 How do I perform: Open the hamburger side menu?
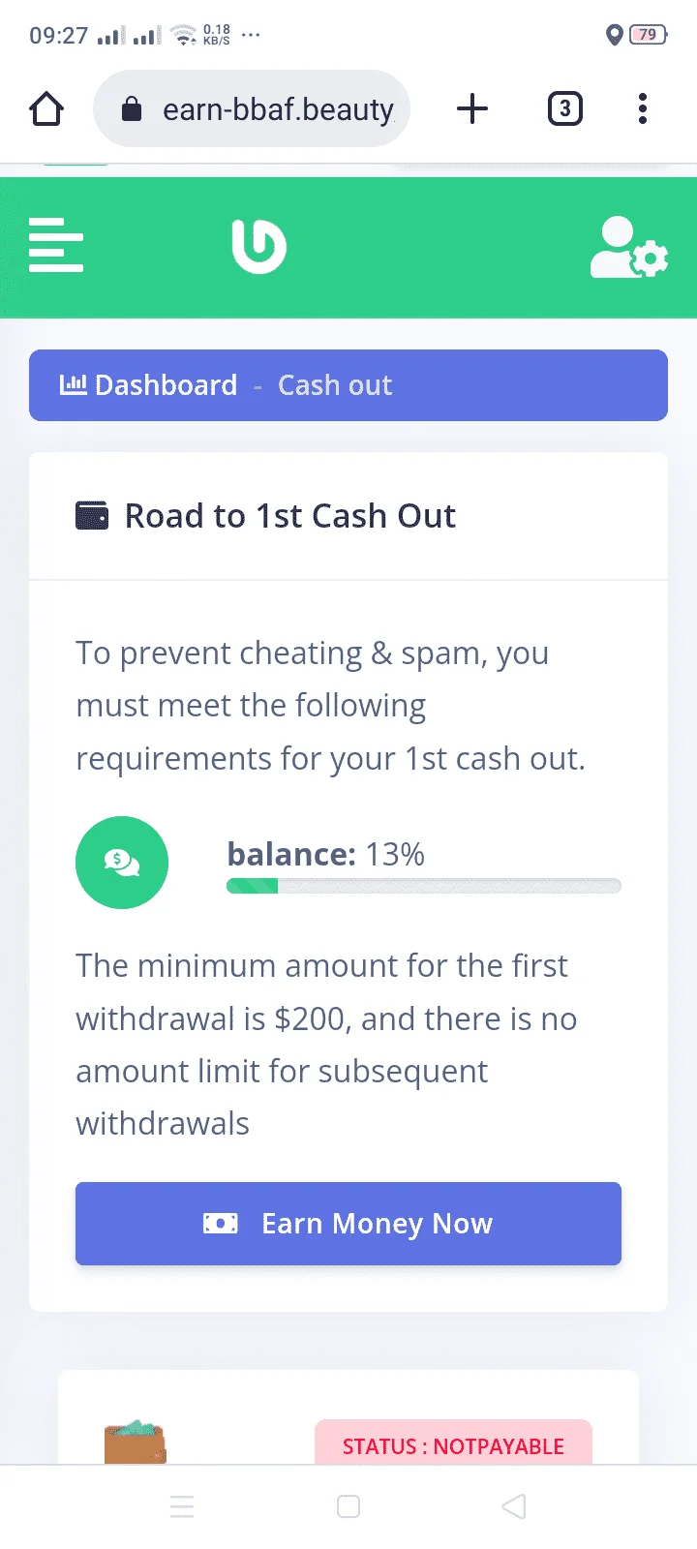56,245
